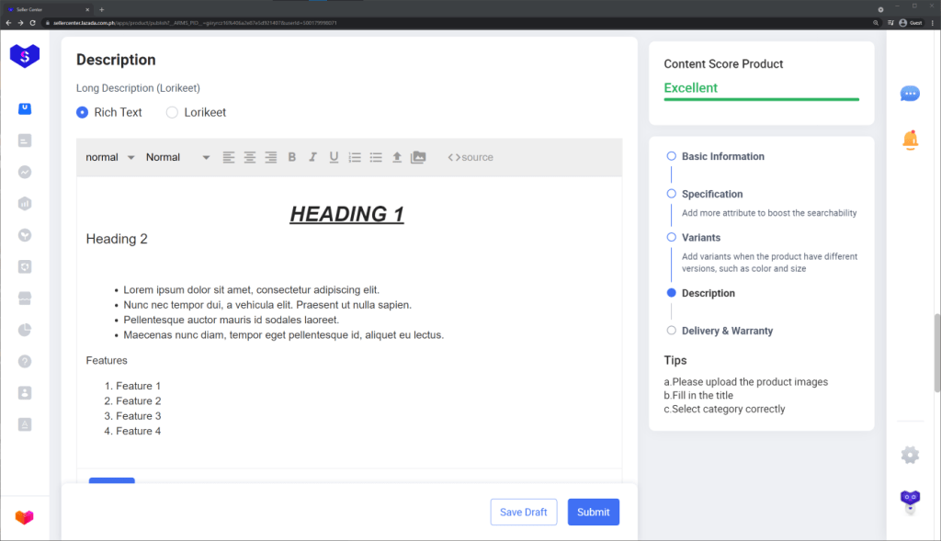The height and width of the screenshot is (541, 941).
Task: Select the Lorikeet radio option
Action: (172, 112)
